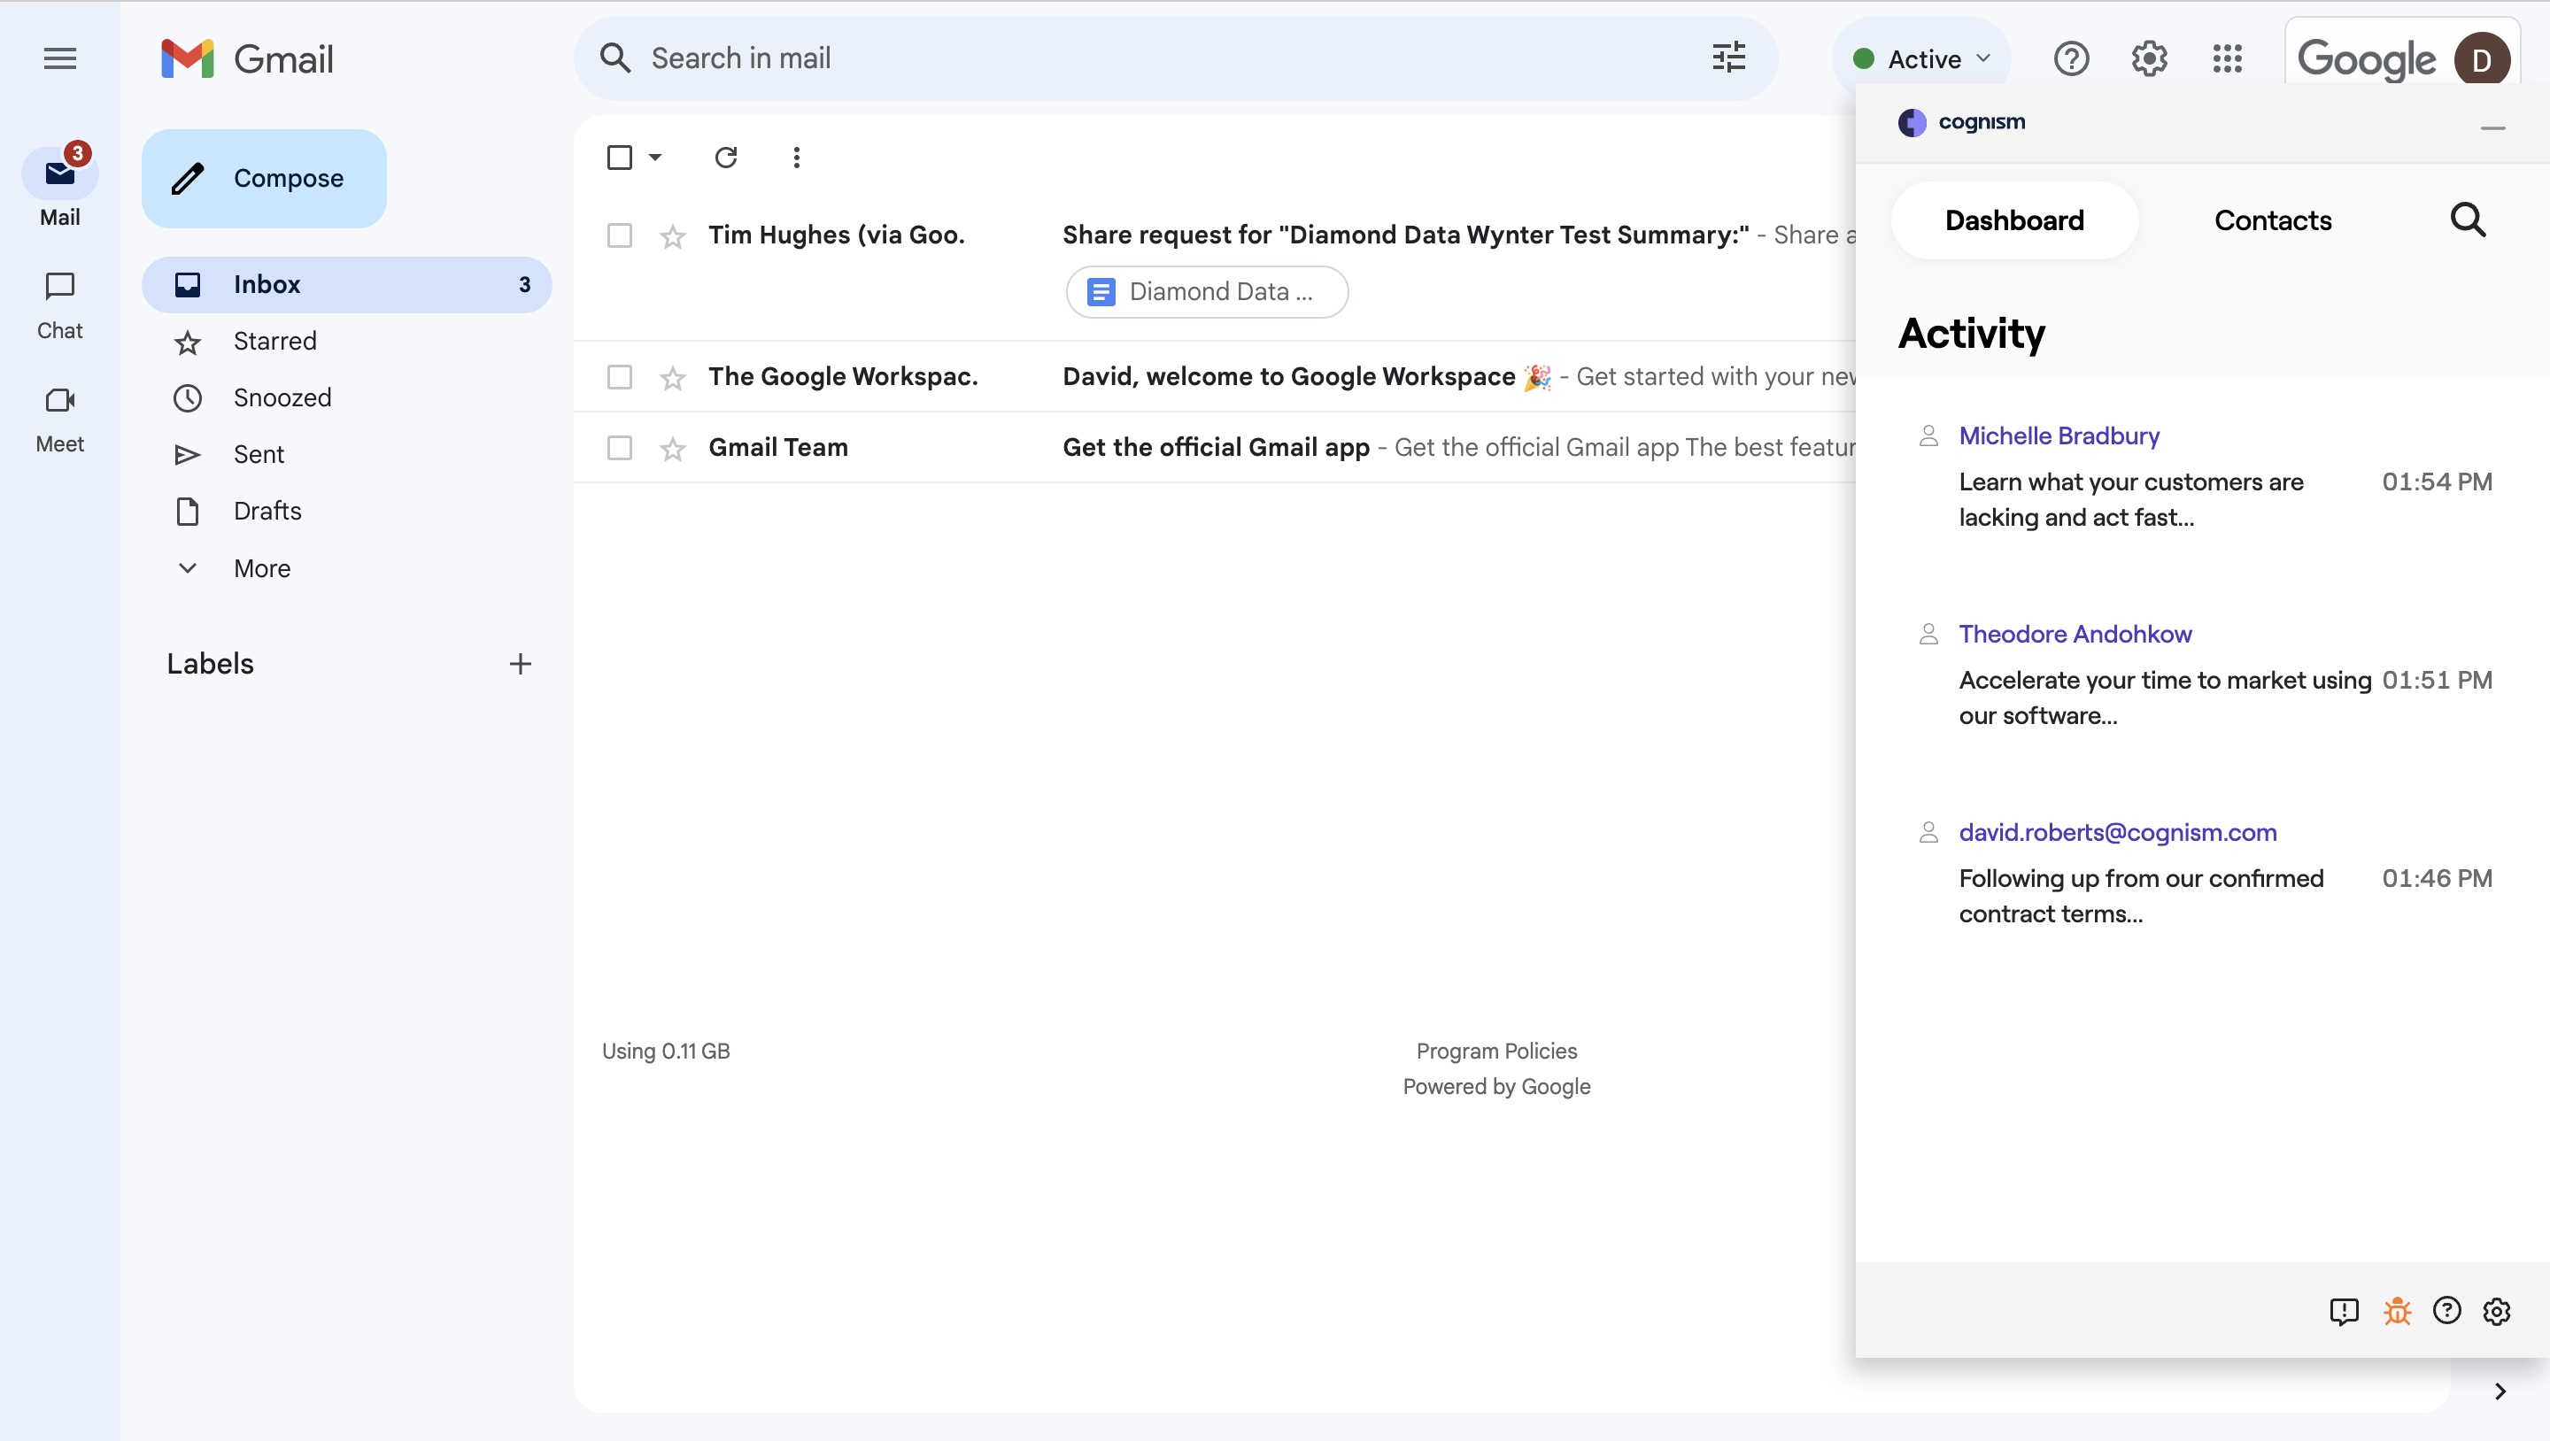Click the orange bug report icon
This screenshot has height=1441, width=2550.
(x=2397, y=1312)
